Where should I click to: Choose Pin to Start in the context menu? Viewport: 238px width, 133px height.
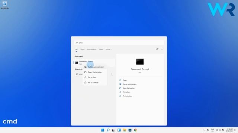coord(95,77)
